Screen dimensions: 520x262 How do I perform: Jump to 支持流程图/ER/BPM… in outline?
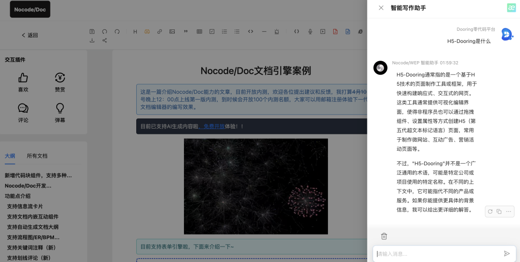[33, 237]
